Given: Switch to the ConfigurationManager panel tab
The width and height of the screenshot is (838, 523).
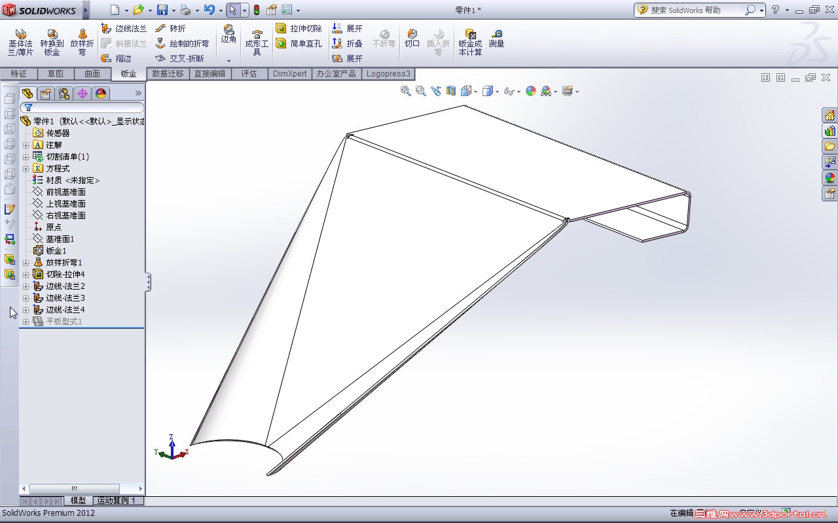Looking at the screenshot, I should 64,93.
